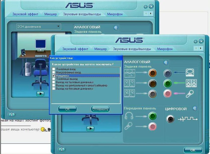This screenshot has height=154, width=210.
Task: Click OK button at bottom of front window
Action: 193,150
